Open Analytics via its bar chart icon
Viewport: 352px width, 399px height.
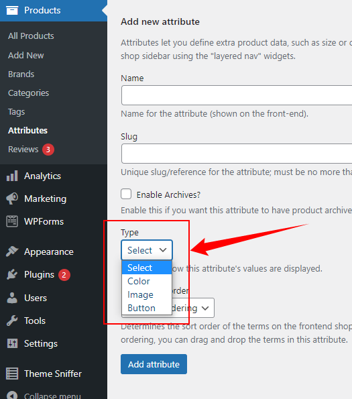click(12, 176)
